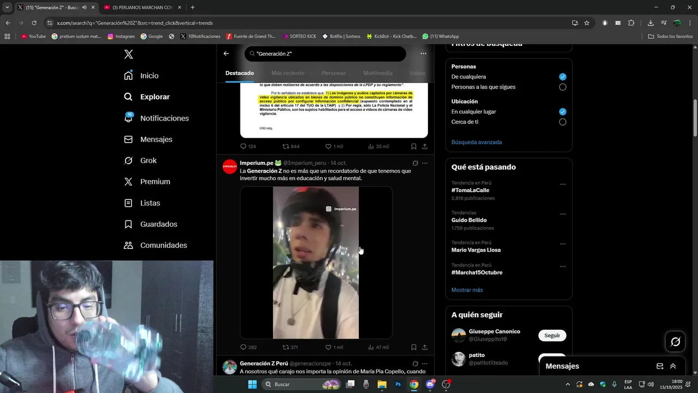This screenshot has width=698, height=393.
Task: Open Notificaciones with 15 badge
Action: point(156,118)
